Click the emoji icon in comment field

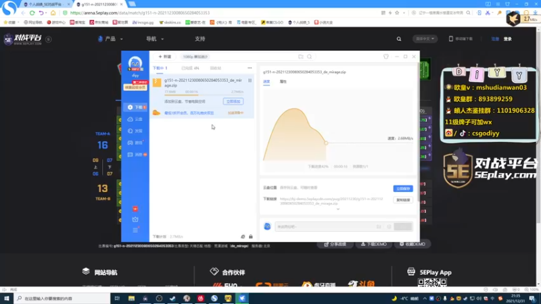point(389,227)
